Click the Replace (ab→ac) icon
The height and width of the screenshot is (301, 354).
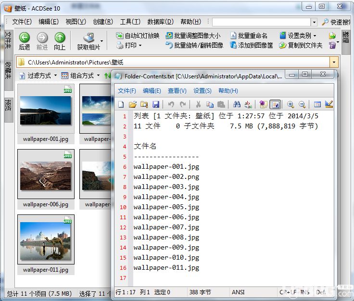248,104
